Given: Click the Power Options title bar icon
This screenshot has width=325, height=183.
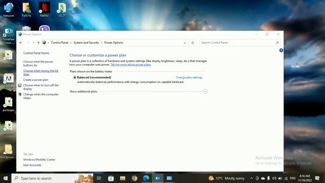Looking at the screenshot, I should coord(20,34).
